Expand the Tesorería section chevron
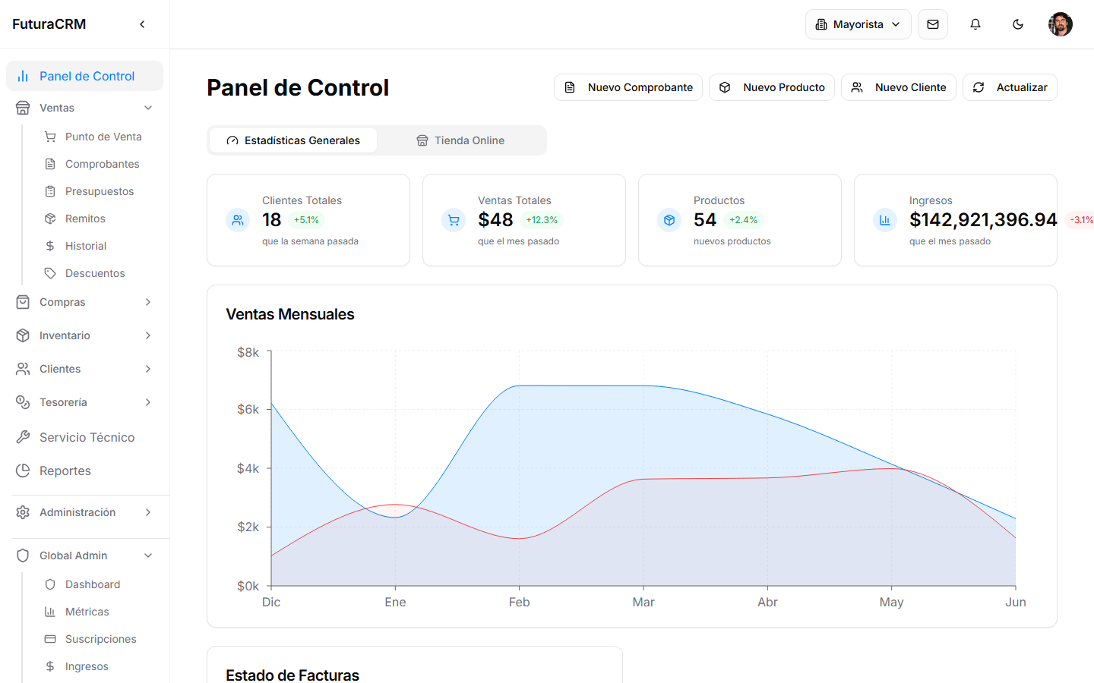This screenshot has height=683, width=1094. click(x=148, y=402)
